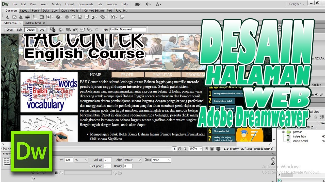Click Browse for File folder icon
Image resolution: width=325 pixels, height=182 pixels.
tap(120, 173)
